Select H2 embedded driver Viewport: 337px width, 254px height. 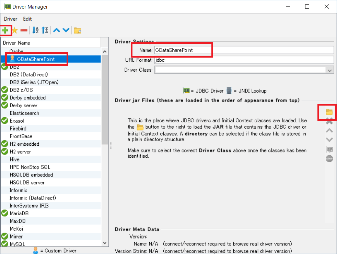pyautogui.click(x=51, y=144)
